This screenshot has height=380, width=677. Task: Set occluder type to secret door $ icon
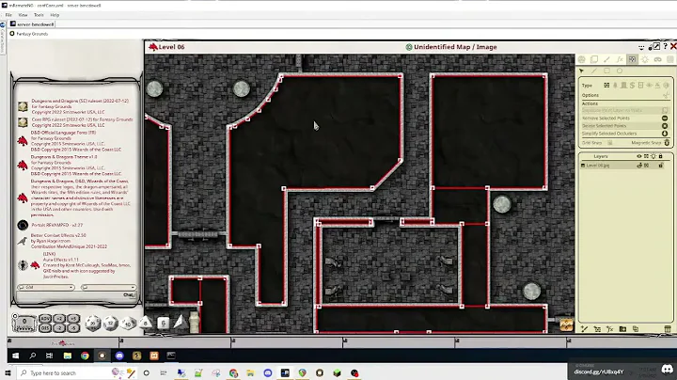(632, 85)
